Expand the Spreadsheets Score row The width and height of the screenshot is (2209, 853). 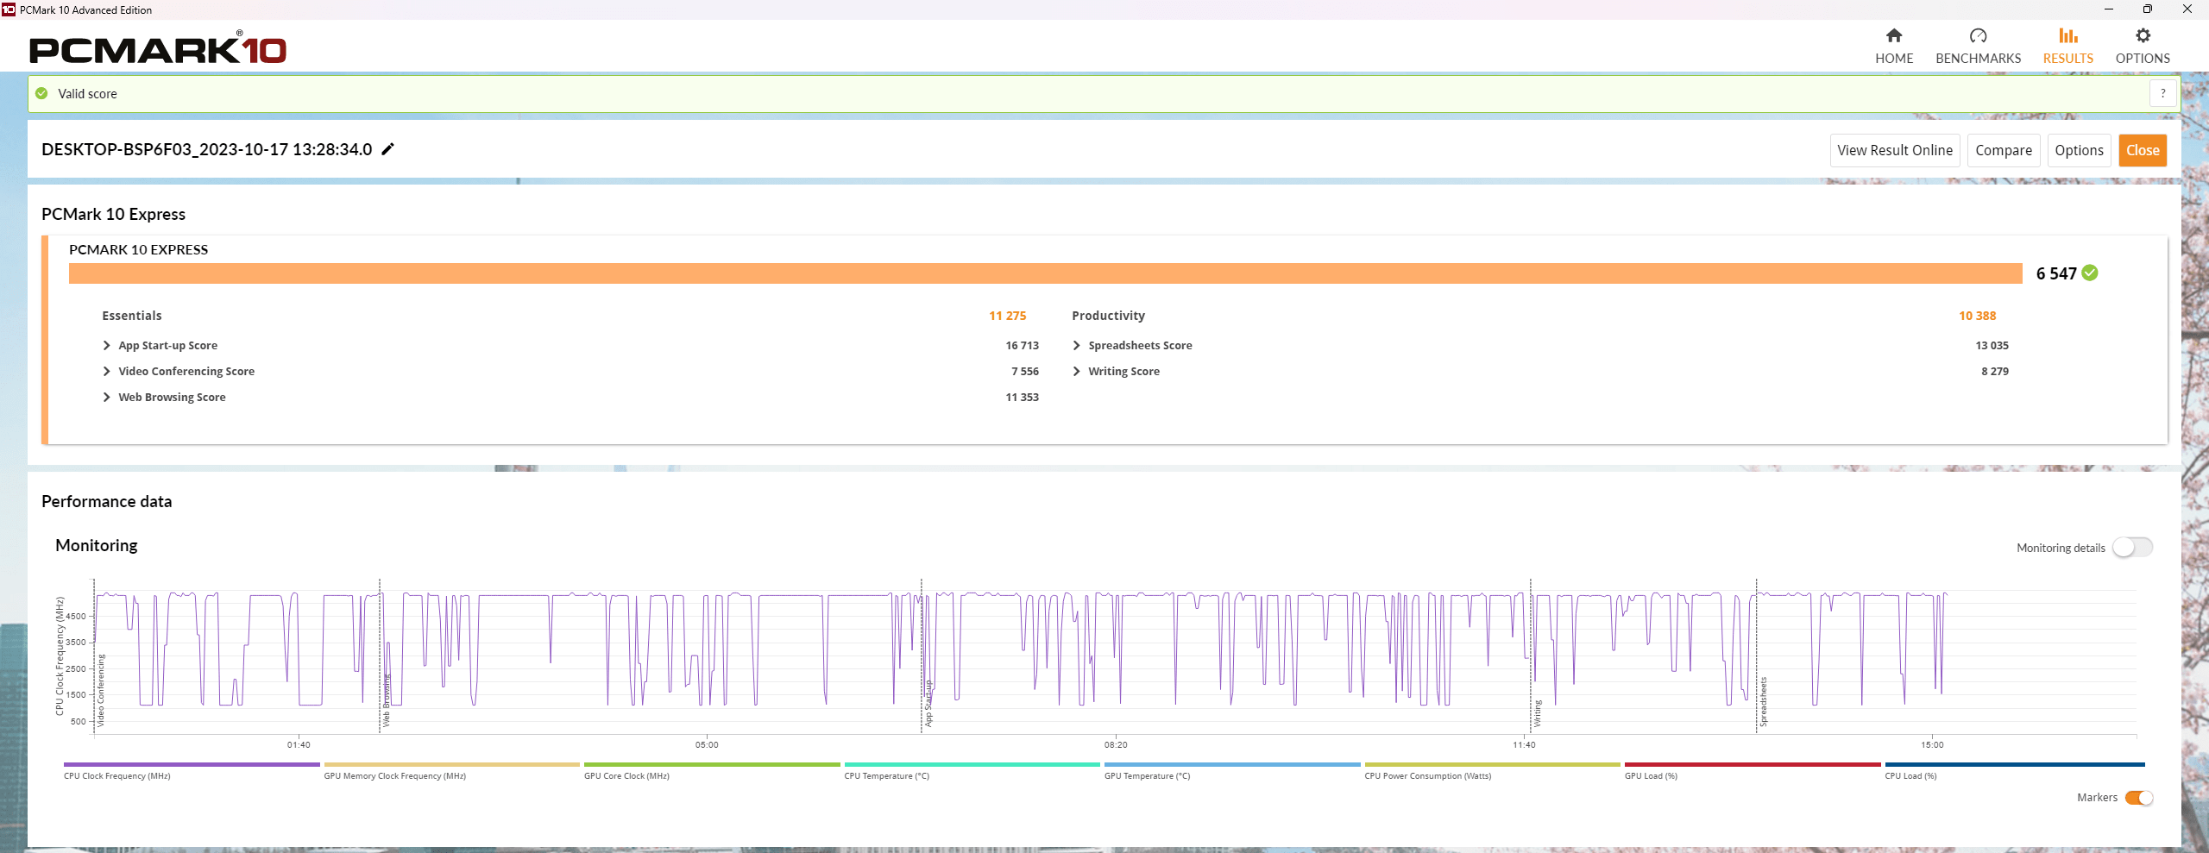(1077, 346)
